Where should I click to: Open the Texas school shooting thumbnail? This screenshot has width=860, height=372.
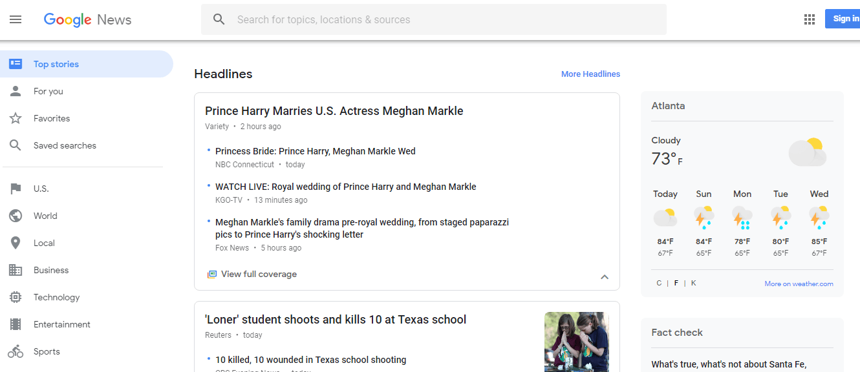click(577, 342)
